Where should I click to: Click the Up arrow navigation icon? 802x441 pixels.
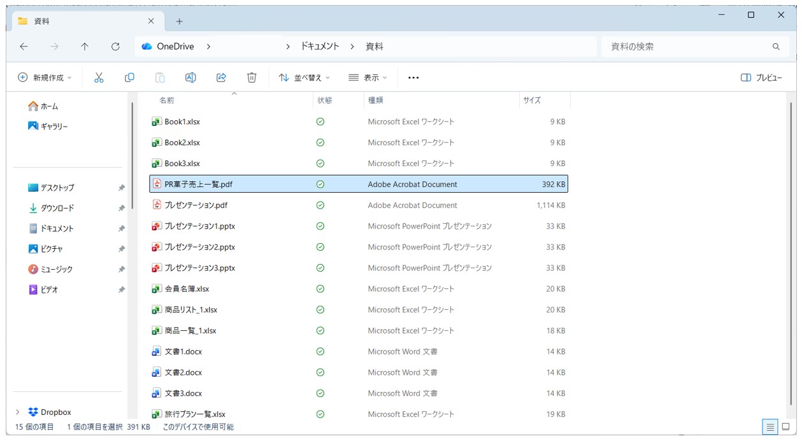tap(85, 46)
